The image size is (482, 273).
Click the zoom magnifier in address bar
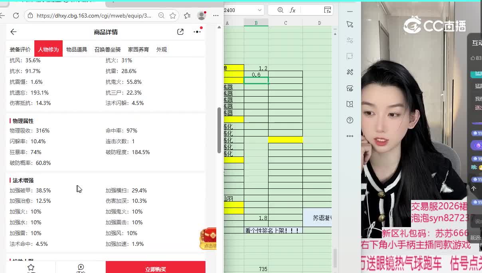tap(161, 16)
